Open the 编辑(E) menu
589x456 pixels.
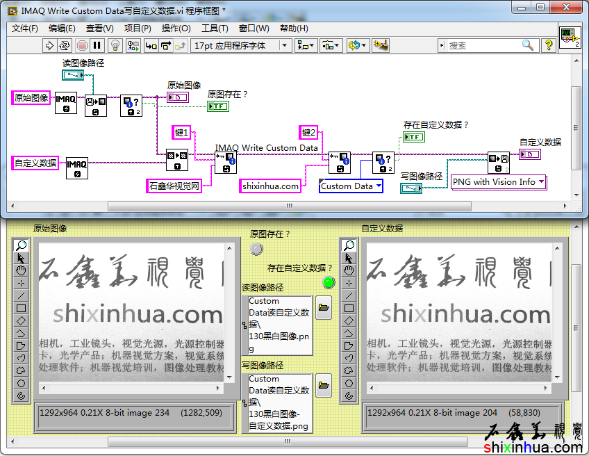tap(62, 28)
